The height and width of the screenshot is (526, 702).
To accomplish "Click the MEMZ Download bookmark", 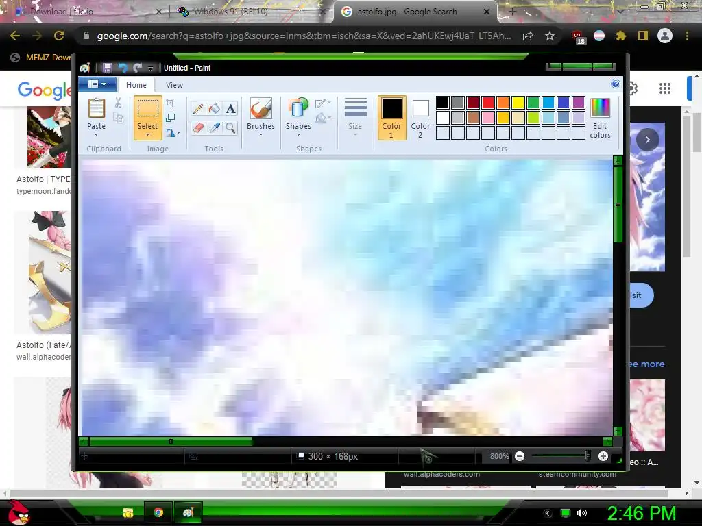I will coord(42,58).
